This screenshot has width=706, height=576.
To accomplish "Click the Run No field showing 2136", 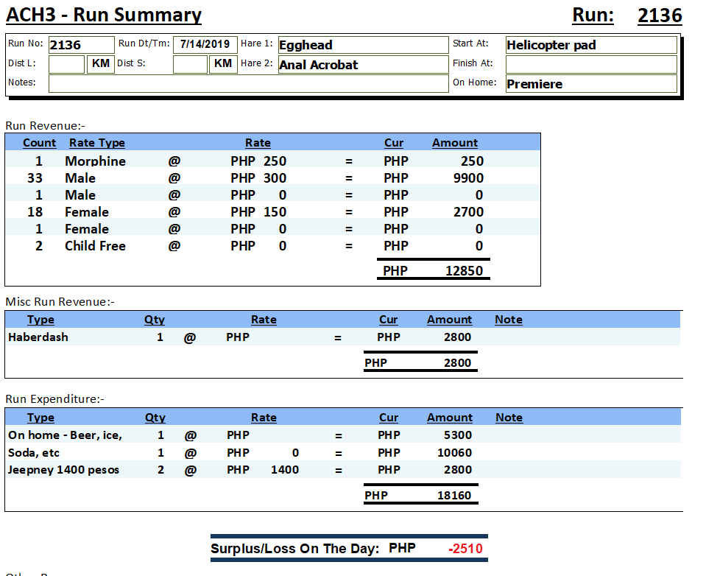I will pyautogui.click(x=81, y=45).
